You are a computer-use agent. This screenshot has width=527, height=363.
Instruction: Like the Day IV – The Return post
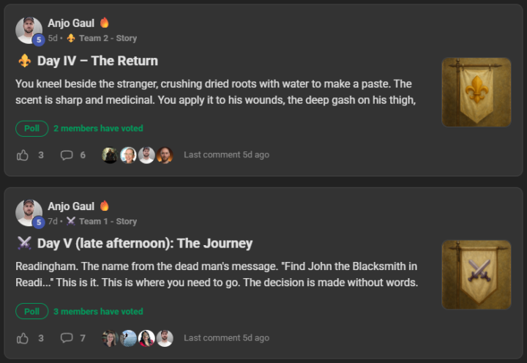coord(23,155)
